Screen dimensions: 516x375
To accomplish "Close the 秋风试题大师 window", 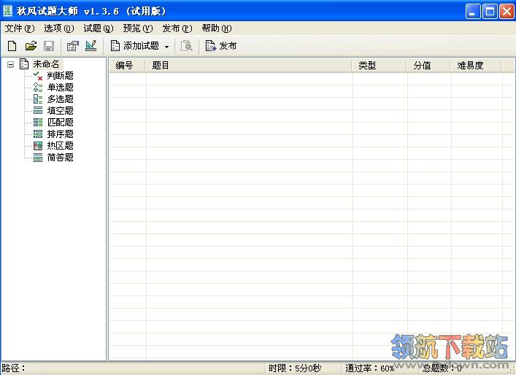I will pyautogui.click(x=507, y=12).
